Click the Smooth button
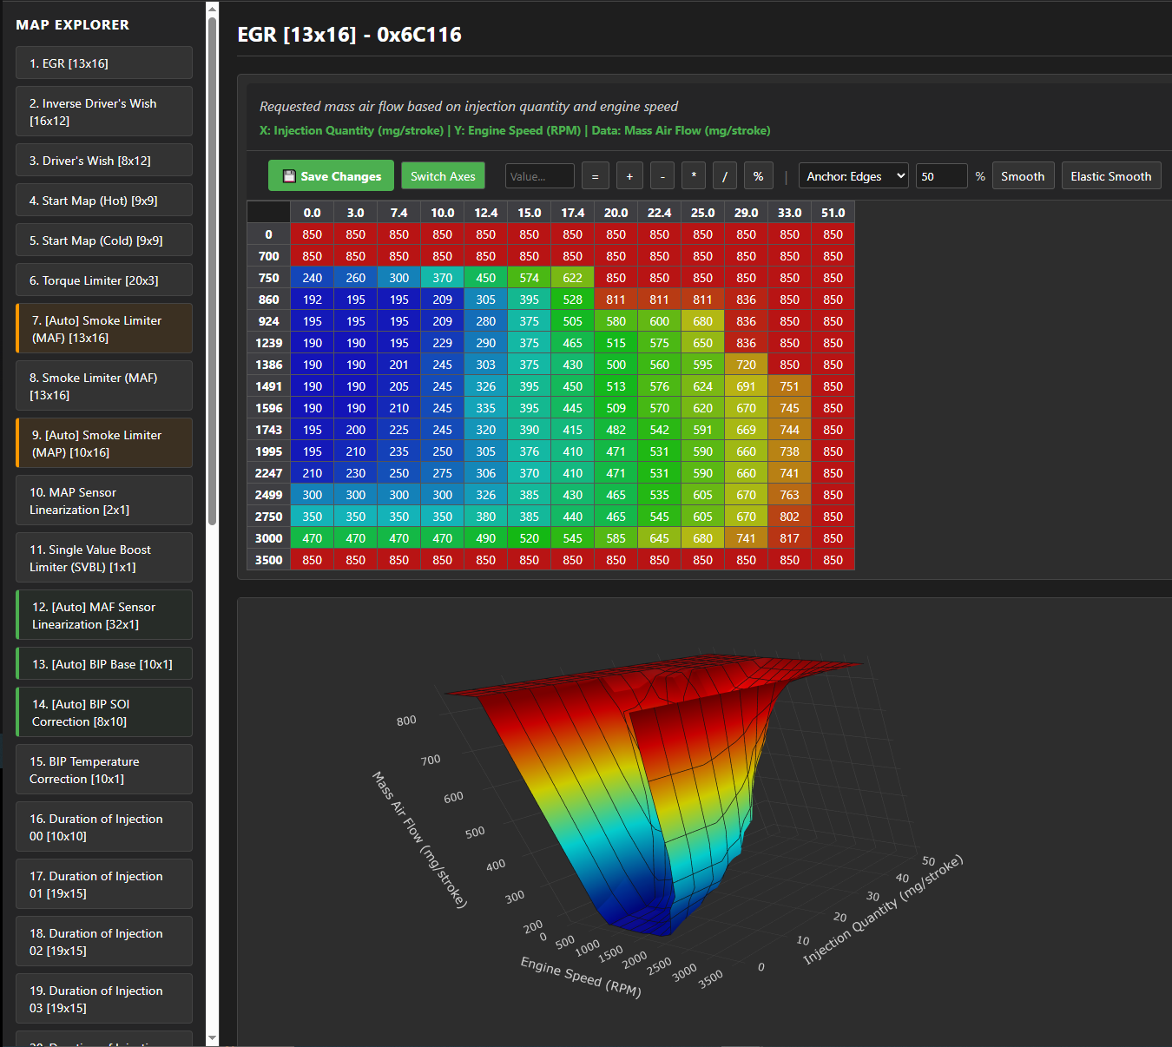 pos(1023,176)
